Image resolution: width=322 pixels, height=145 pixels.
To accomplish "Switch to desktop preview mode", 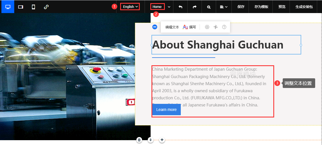I will [x=8, y=7].
